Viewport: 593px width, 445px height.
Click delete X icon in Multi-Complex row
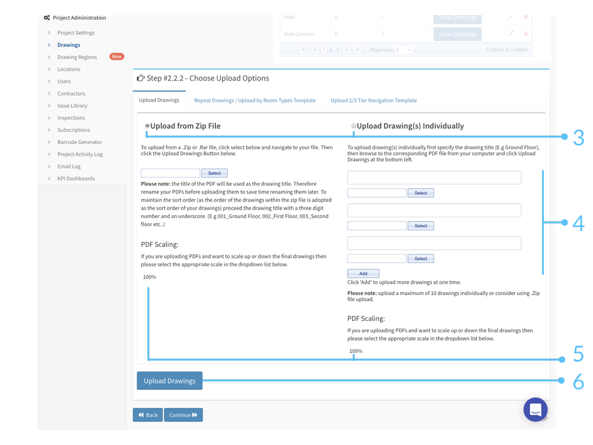[526, 34]
